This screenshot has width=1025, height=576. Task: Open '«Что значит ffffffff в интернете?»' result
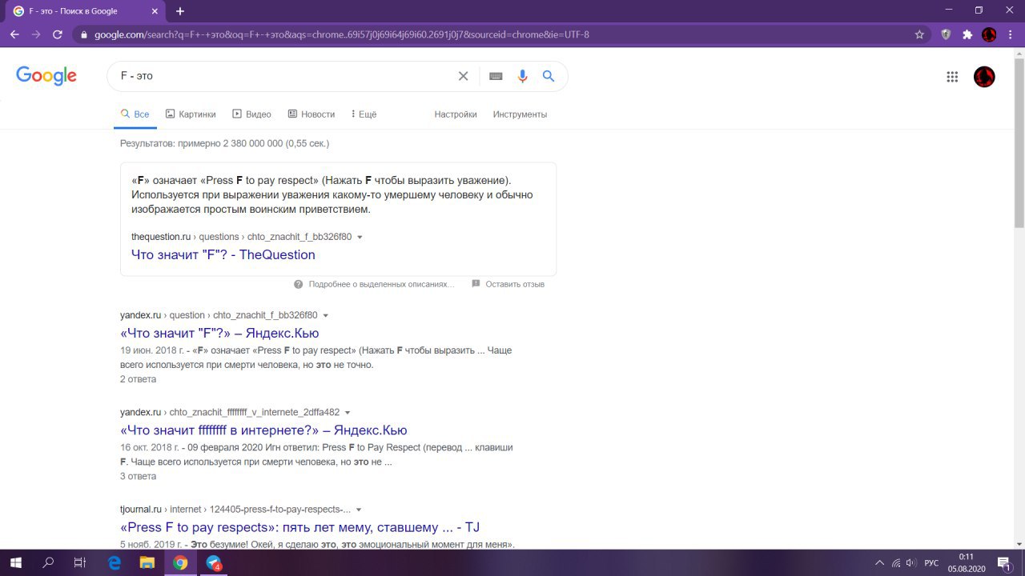[263, 430]
